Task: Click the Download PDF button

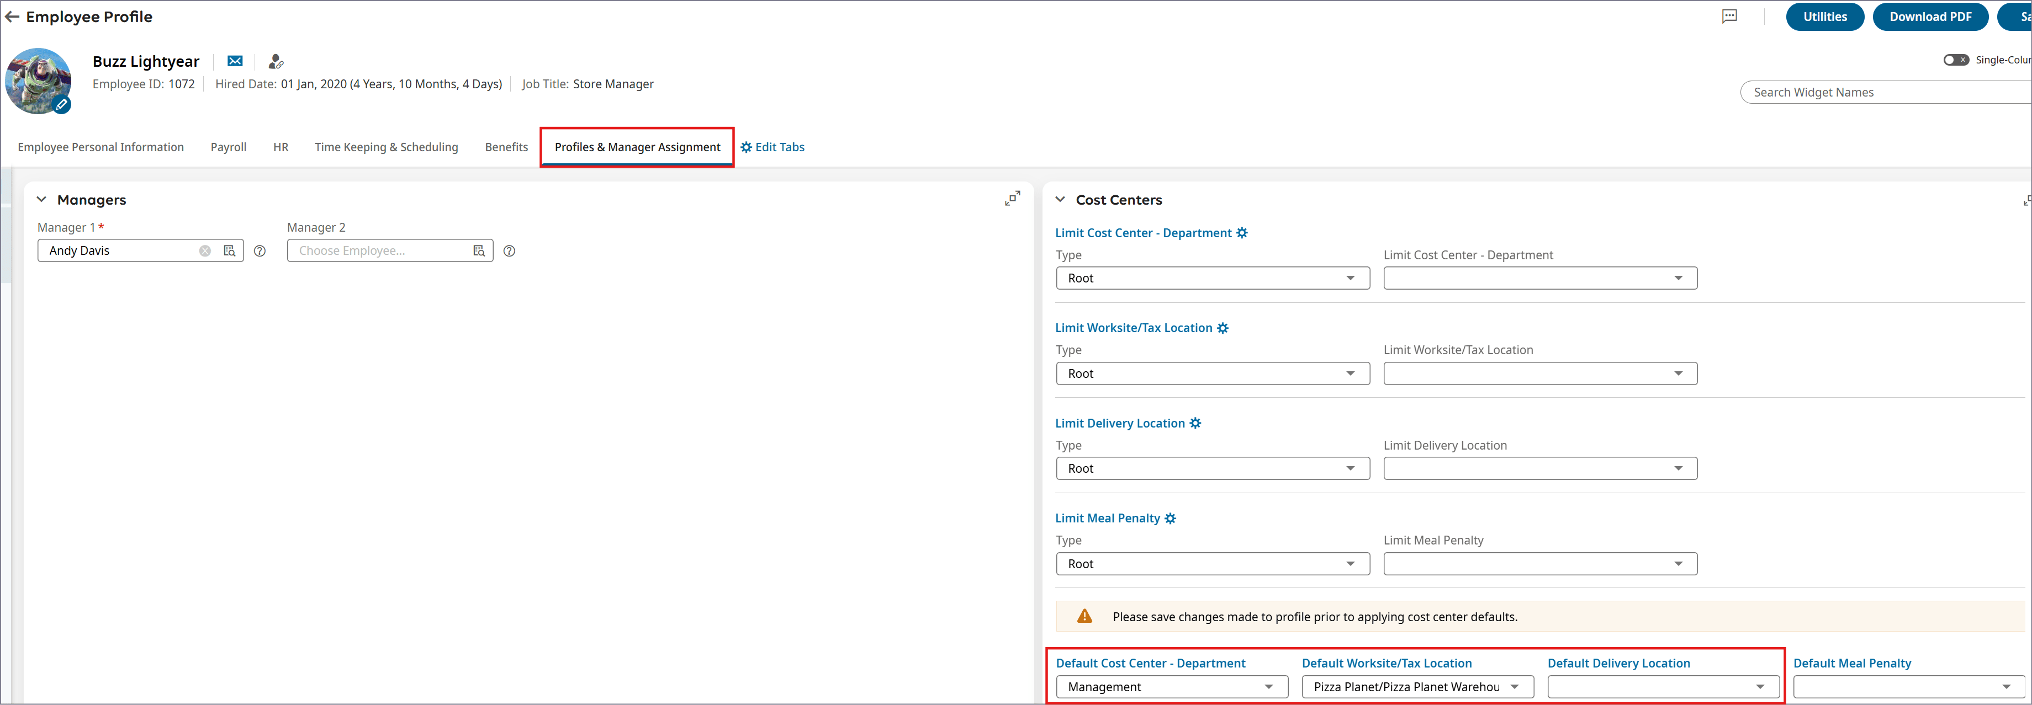Action: tap(1929, 17)
